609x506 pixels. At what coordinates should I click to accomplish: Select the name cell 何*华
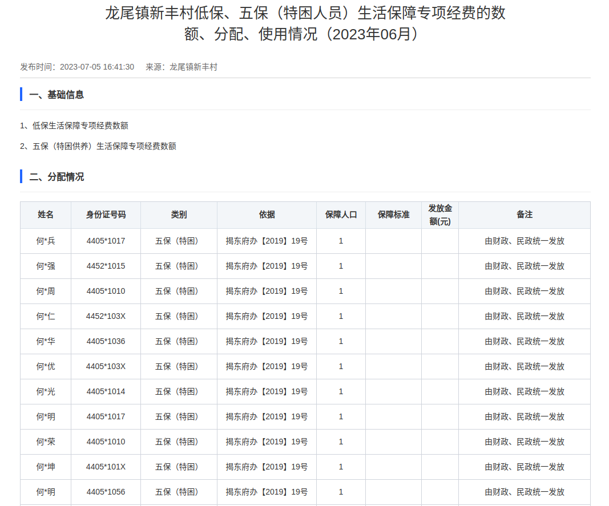[46, 341]
